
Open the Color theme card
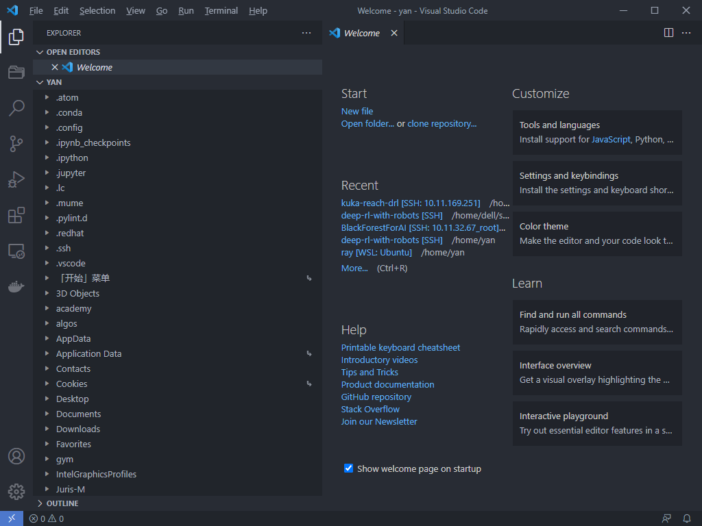(x=597, y=234)
